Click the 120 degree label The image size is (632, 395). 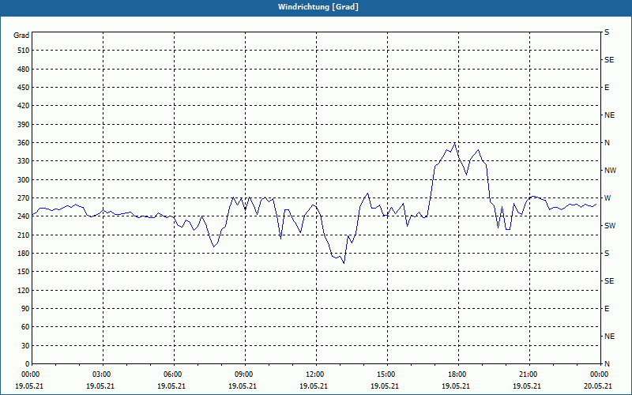(x=24, y=290)
